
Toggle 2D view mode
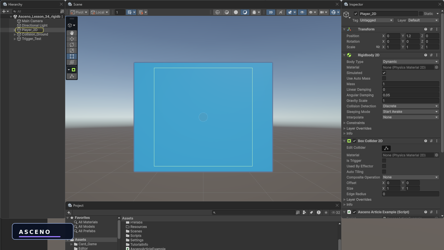[271, 12]
